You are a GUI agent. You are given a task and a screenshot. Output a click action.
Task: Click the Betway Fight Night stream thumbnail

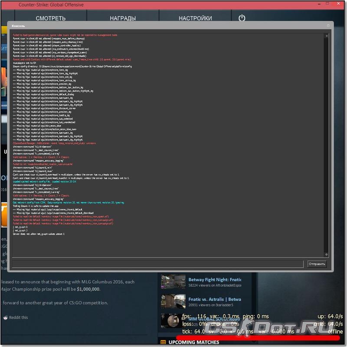point(173,282)
